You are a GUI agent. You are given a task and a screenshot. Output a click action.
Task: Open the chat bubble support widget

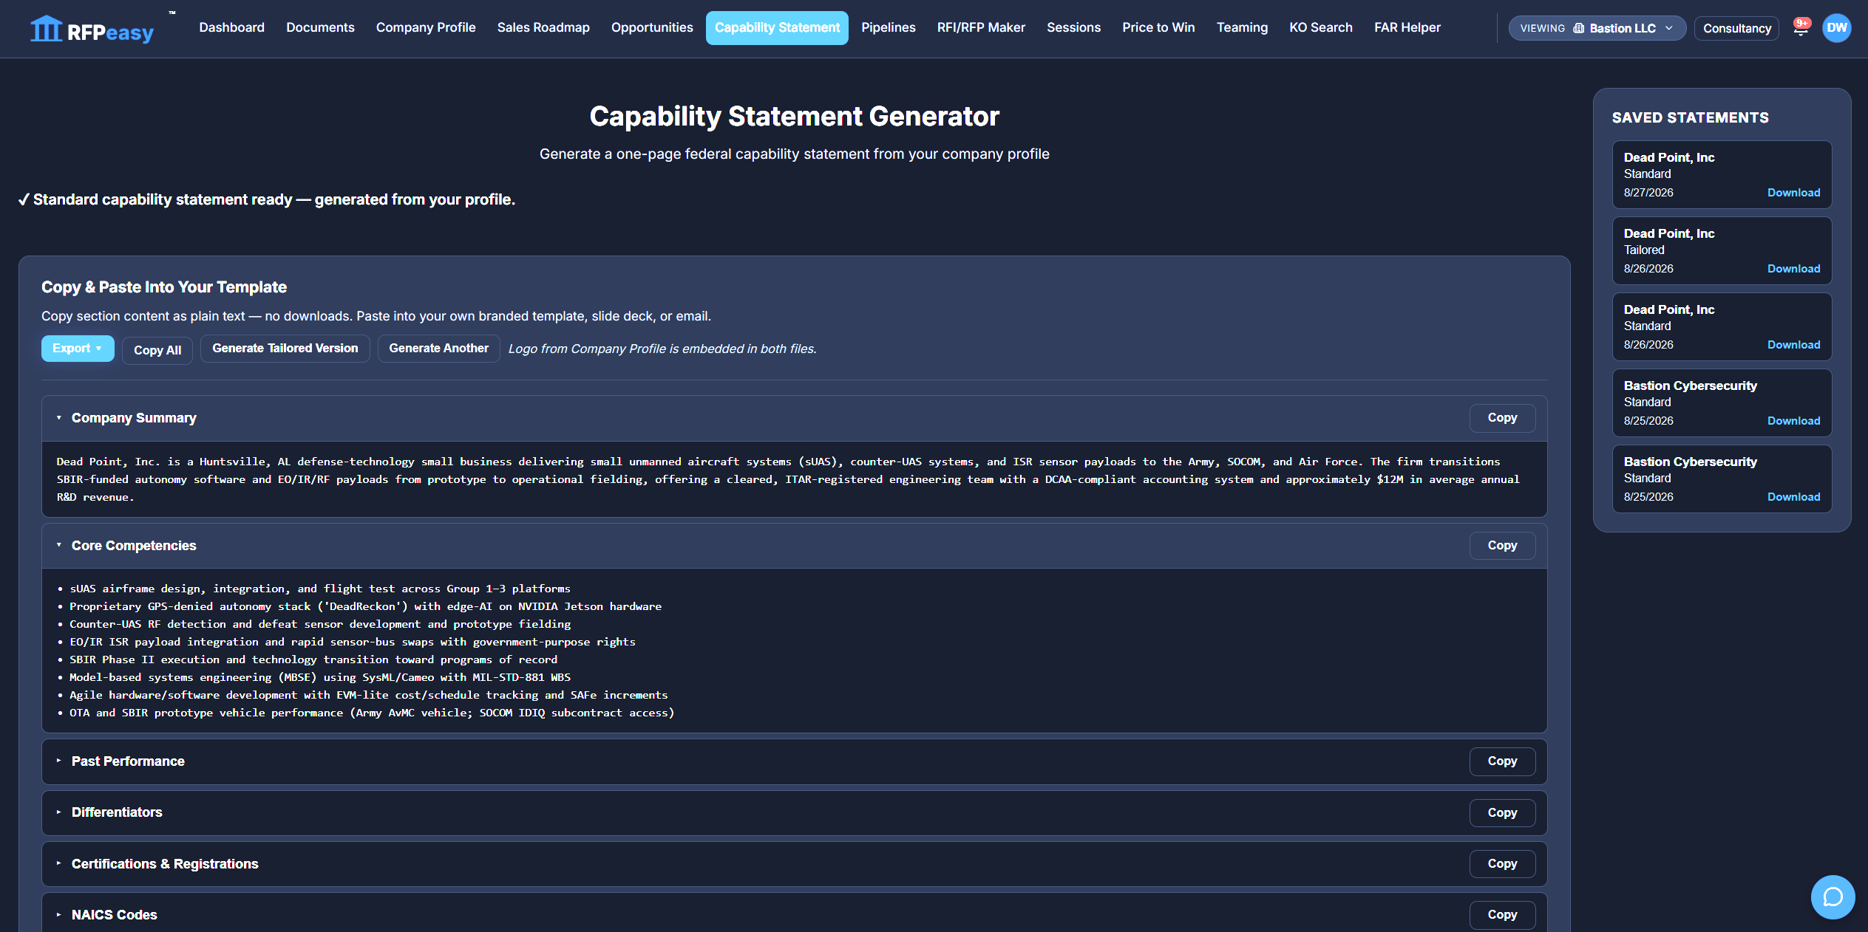(x=1833, y=897)
